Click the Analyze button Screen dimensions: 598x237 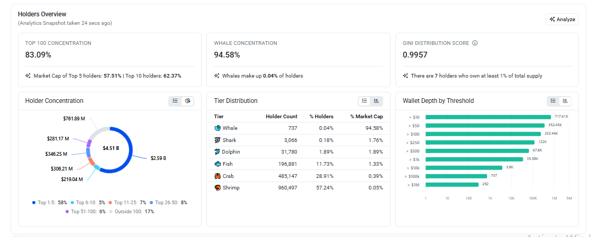coord(562,20)
